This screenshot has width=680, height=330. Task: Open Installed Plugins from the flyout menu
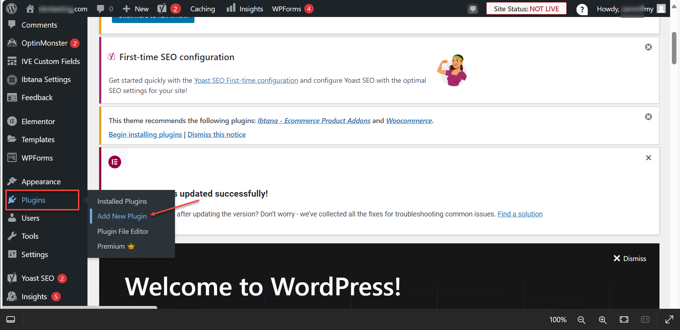122,201
